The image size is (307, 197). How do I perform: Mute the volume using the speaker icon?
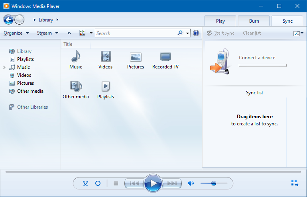coord(191,183)
